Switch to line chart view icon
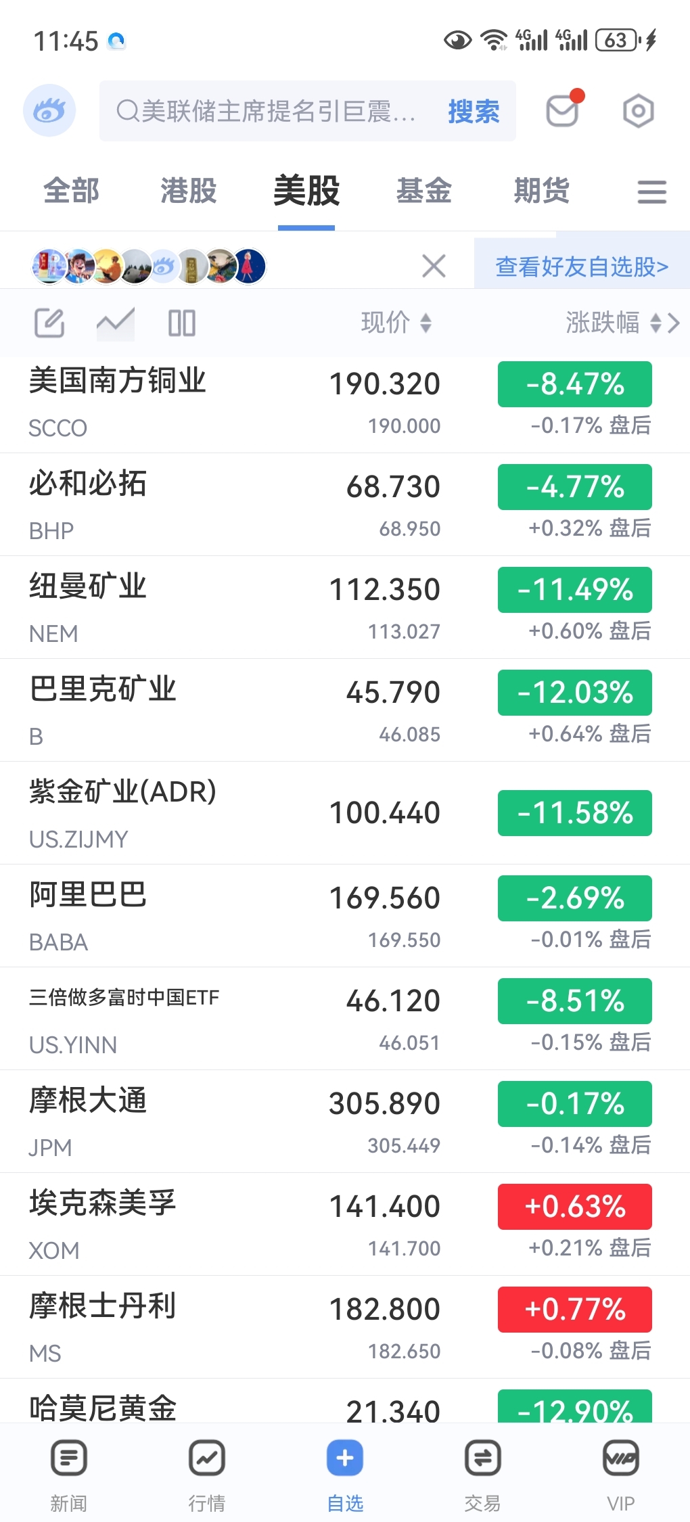 [115, 323]
